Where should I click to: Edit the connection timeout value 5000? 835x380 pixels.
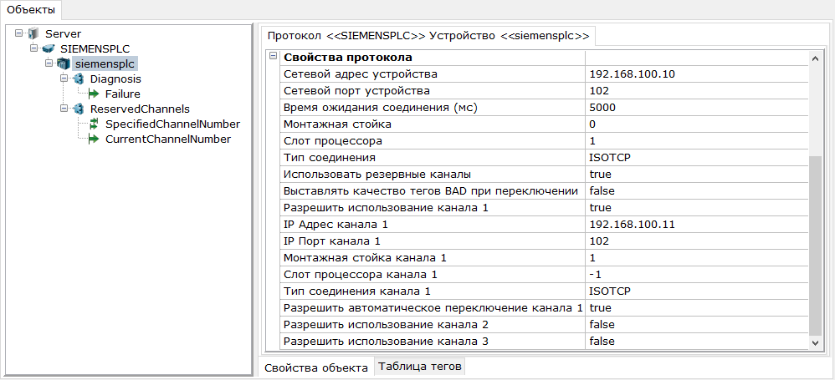coord(696,108)
